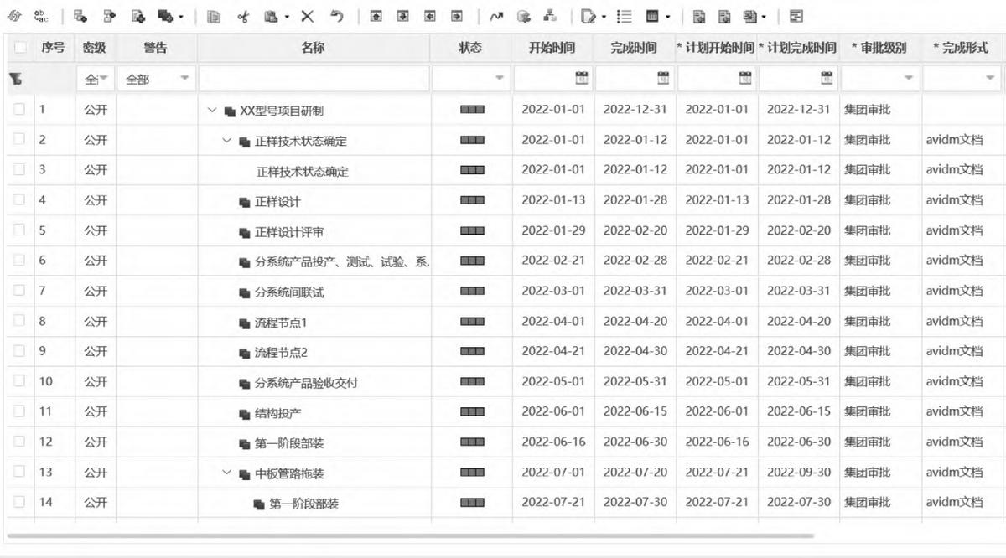1006x558 pixels.
Task: Select the 分系统产品验收交付 task name
Action: [x=307, y=383]
